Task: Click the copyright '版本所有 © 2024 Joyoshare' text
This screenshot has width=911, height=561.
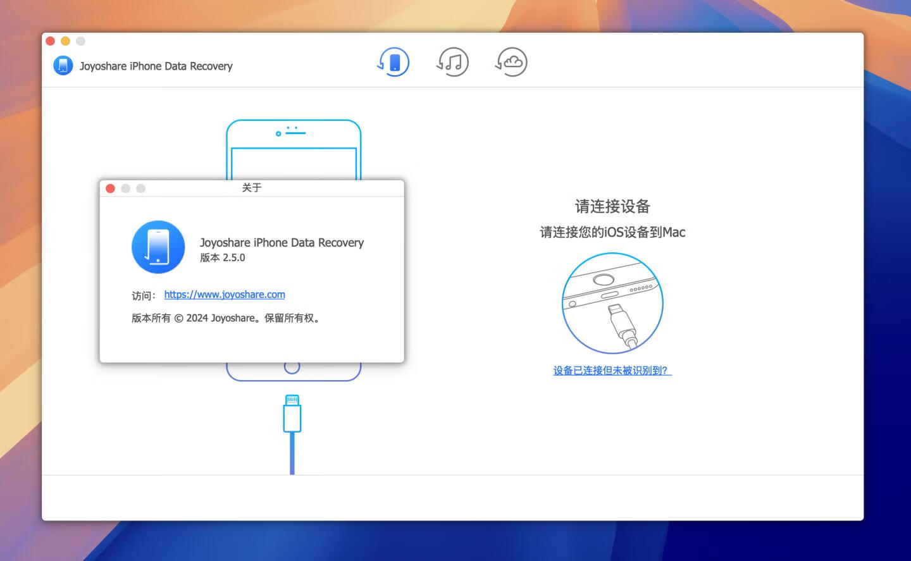Action: point(226,318)
